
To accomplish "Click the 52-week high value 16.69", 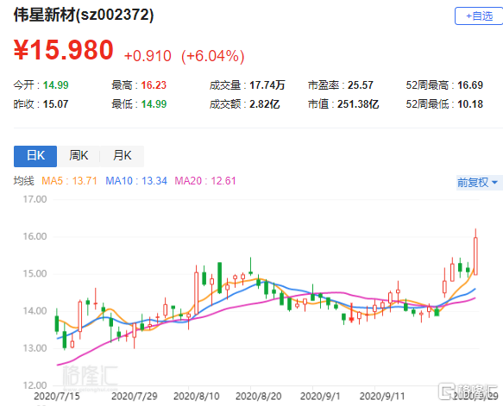I will point(470,85).
